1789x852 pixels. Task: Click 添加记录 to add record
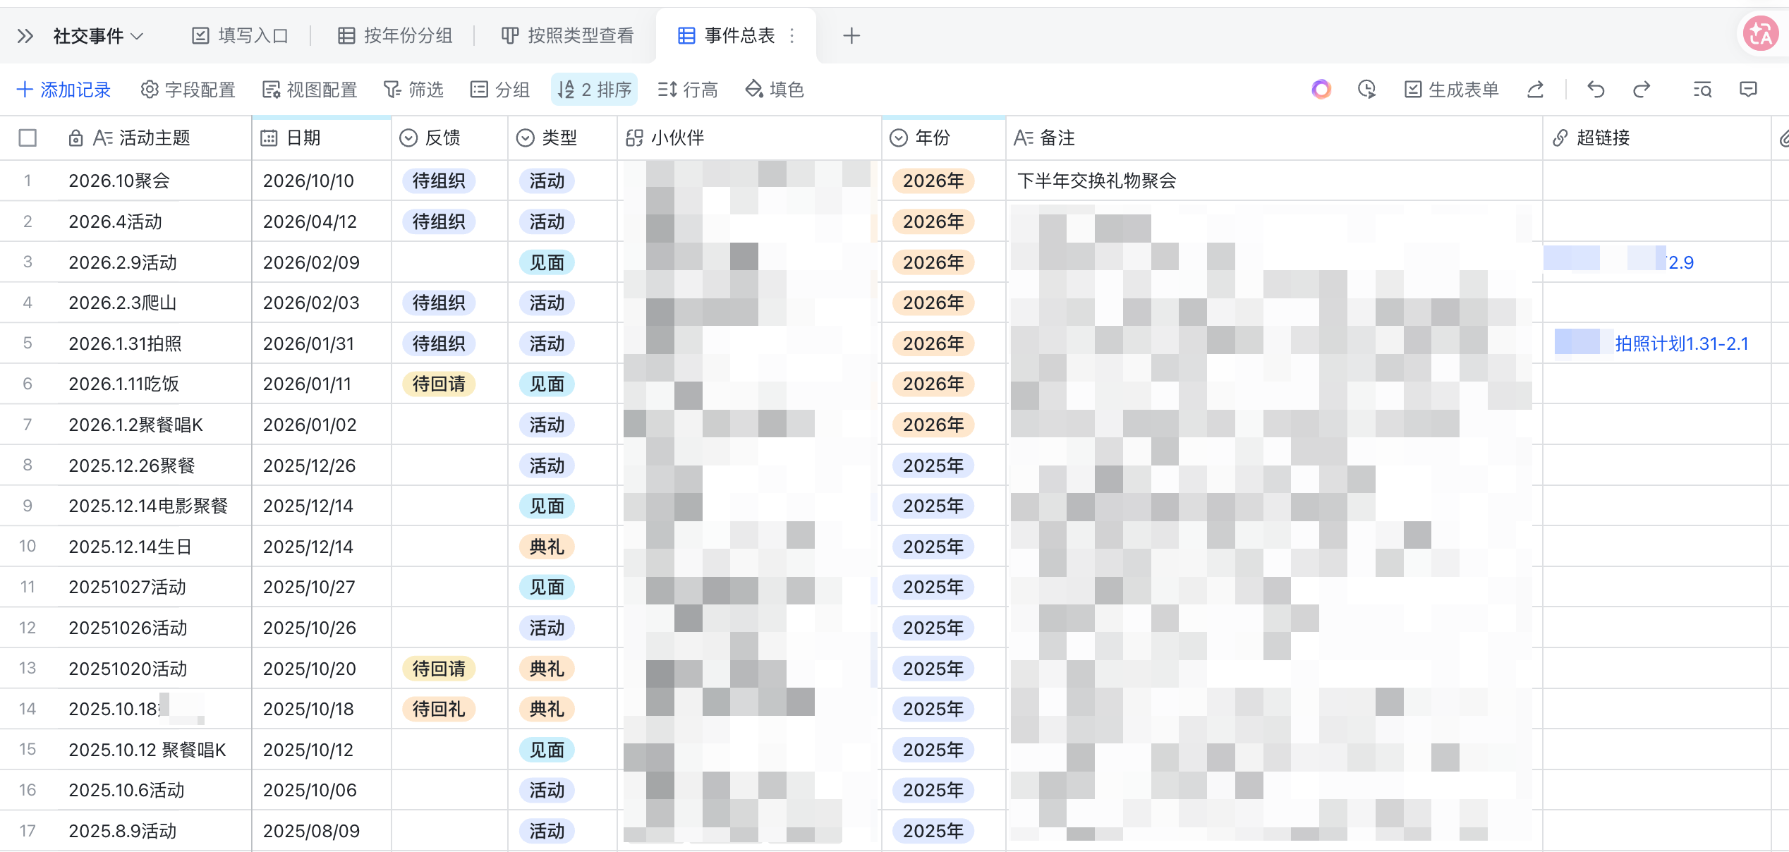point(63,90)
